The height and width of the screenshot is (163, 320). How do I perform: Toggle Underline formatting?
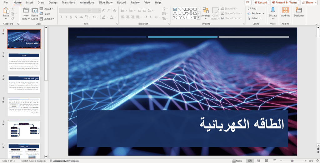[x=71, y=17]
